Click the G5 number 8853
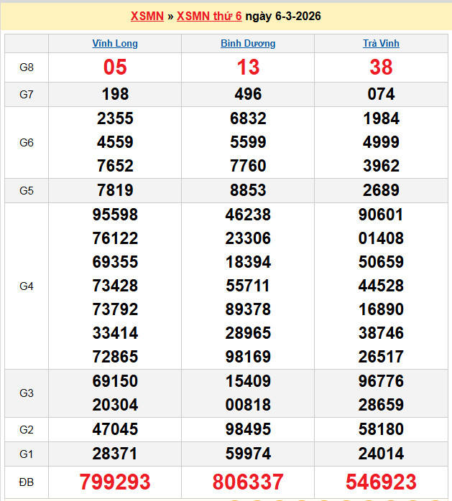The width and height of the screenshot is (452, 501). click(x=248, y=190)
